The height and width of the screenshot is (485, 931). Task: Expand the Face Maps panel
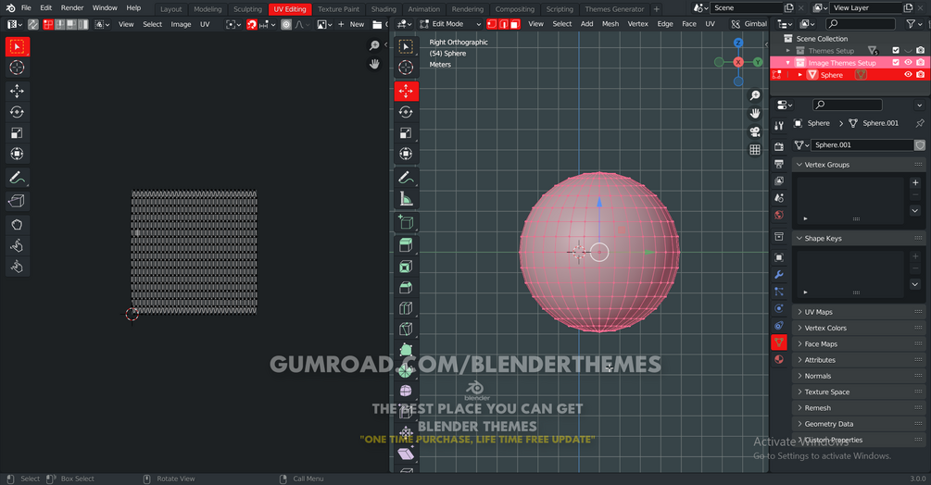coord(859,344)
